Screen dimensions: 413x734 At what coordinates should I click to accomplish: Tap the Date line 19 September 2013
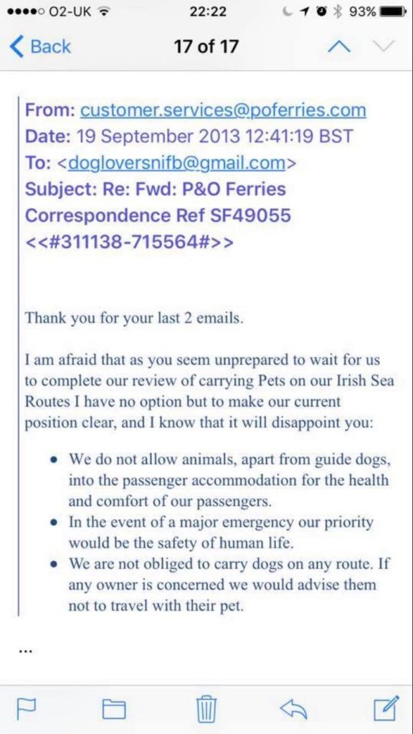[x=188, y=137]
